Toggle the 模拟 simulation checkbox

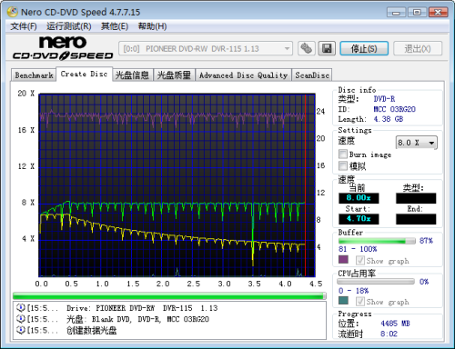[x=343, y=165]
